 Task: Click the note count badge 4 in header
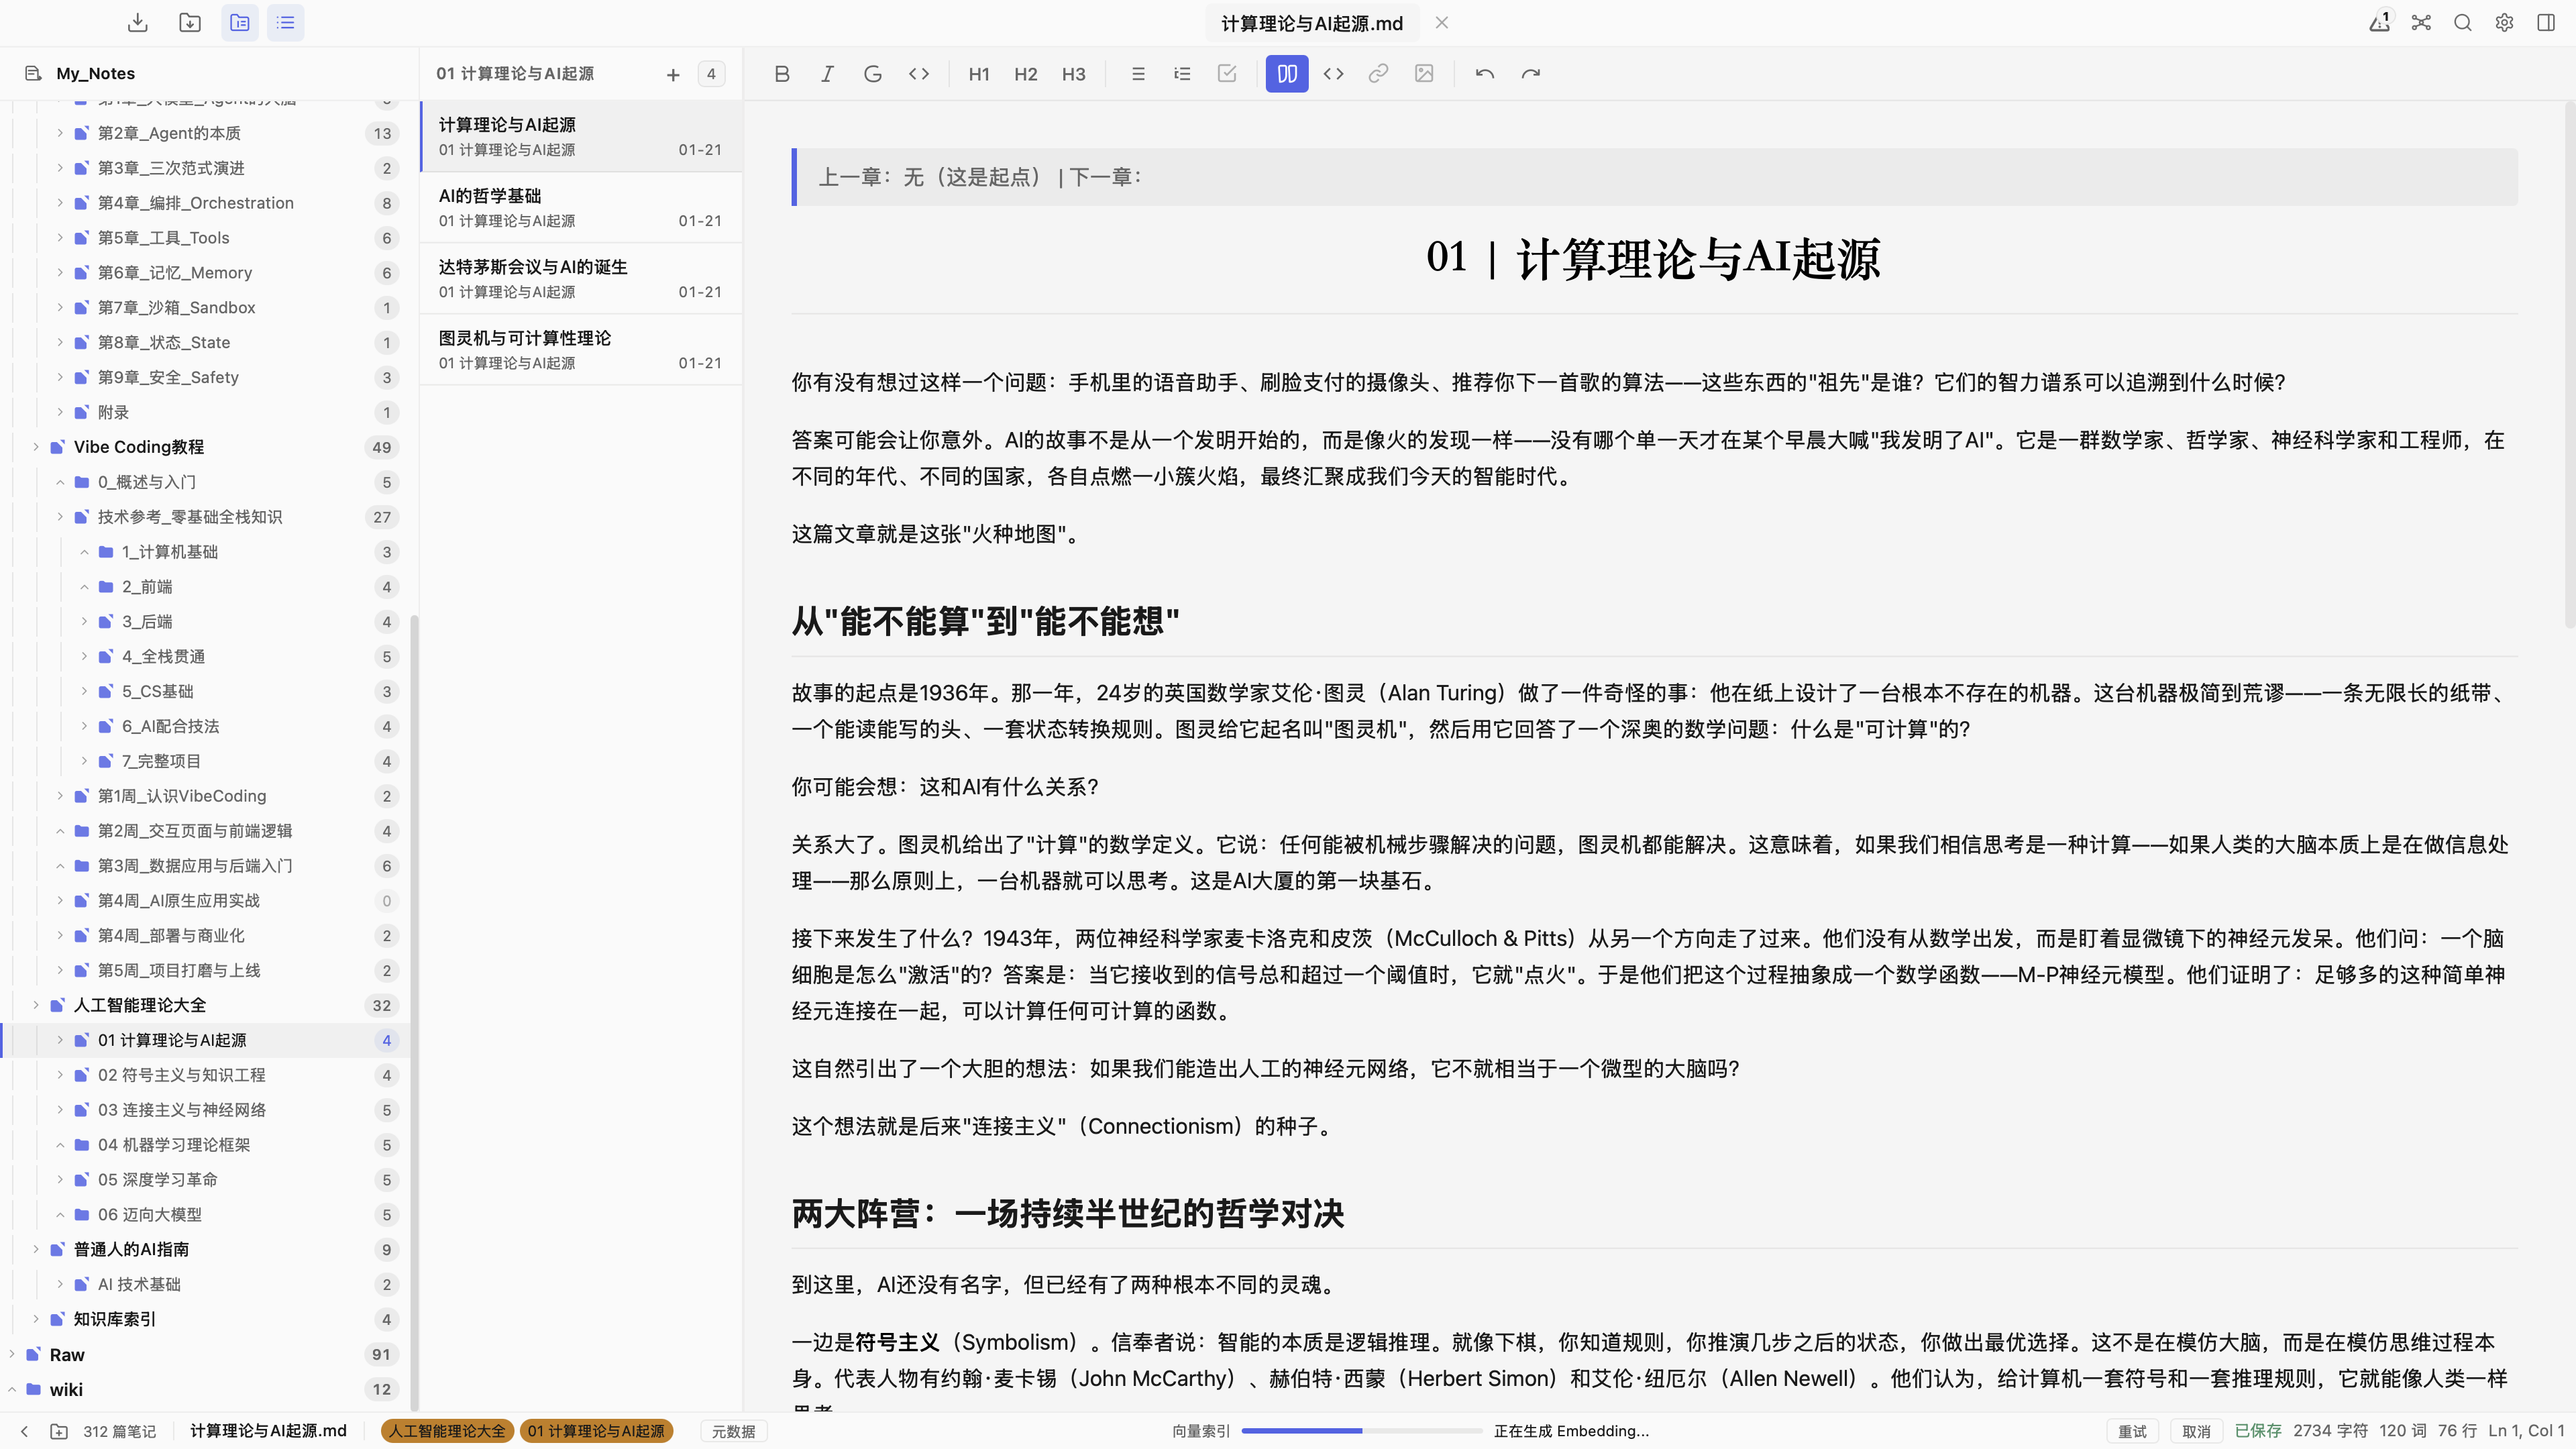pos(711,74)
